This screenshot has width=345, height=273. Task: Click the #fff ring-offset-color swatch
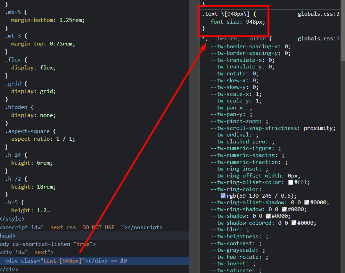click(x=291, y=182)
